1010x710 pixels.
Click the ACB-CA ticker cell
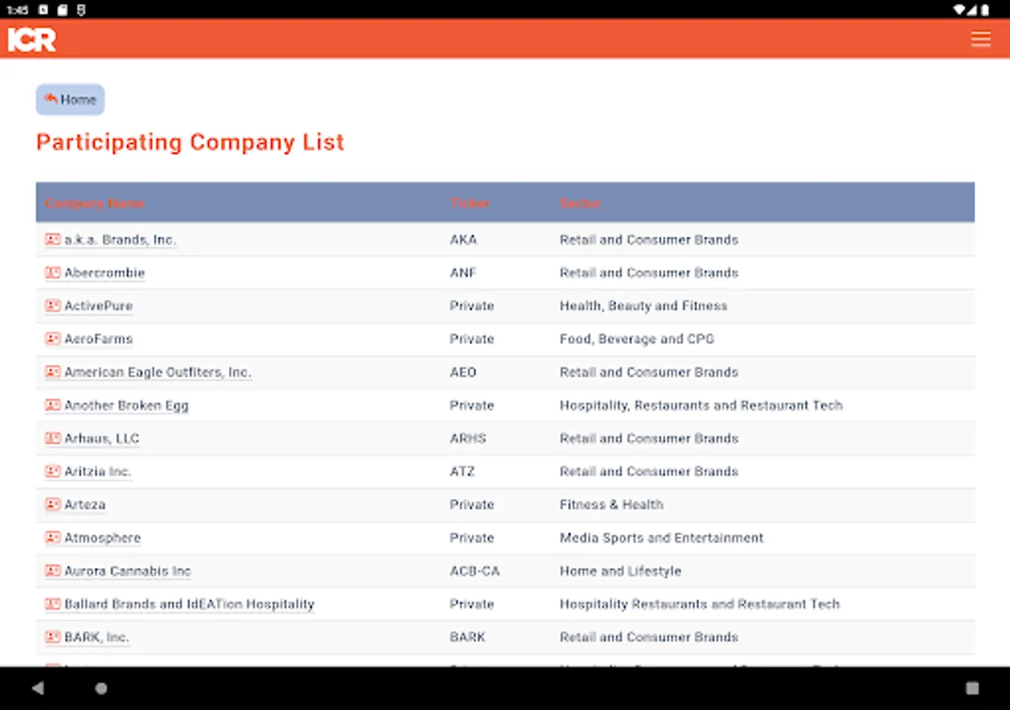[475, 571]
